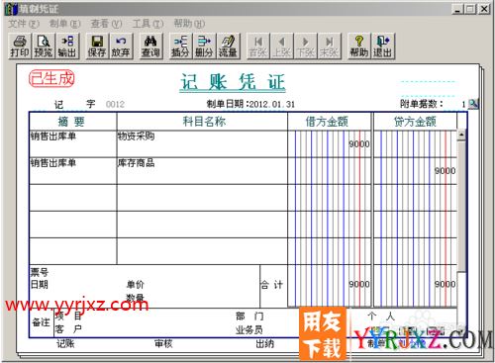Open the 查看 menu

coord(106,24)
